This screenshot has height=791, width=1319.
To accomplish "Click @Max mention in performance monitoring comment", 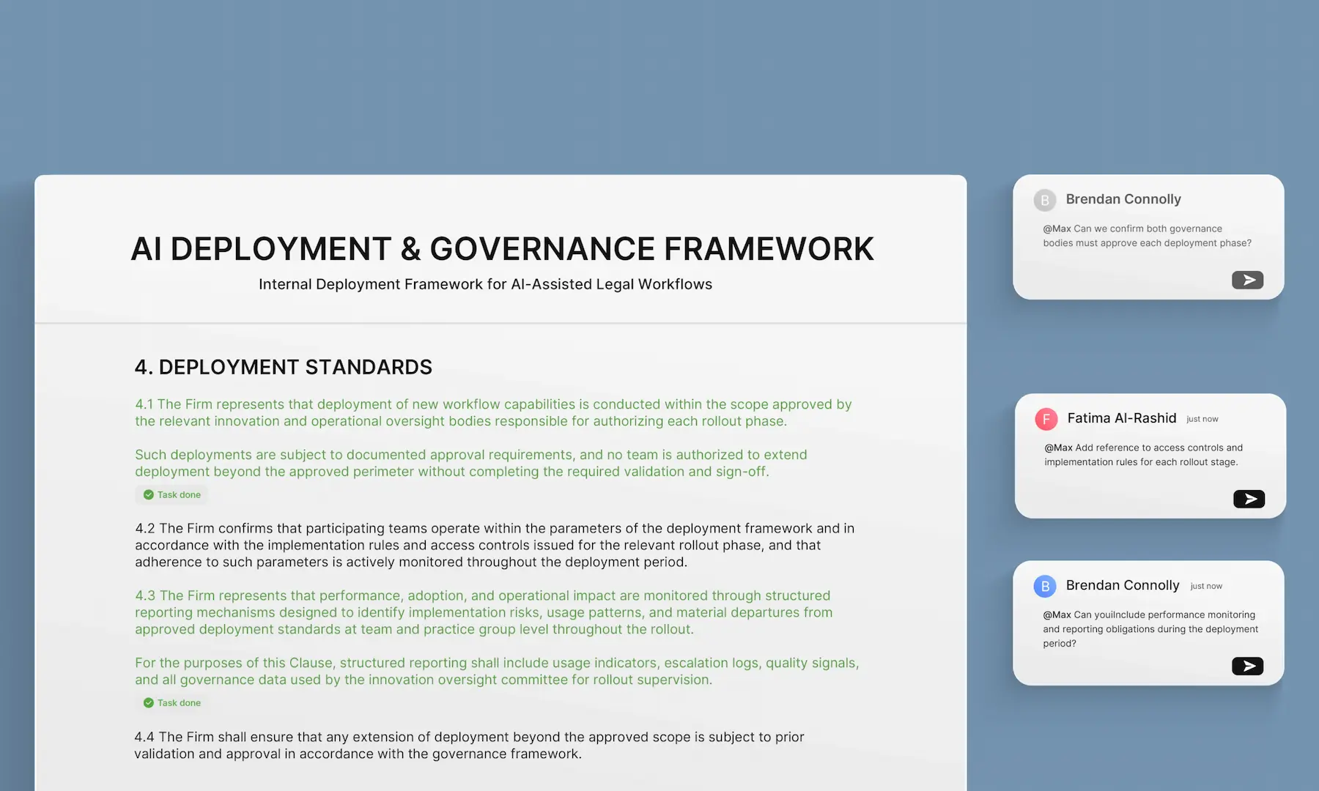I will point(1057,614).
